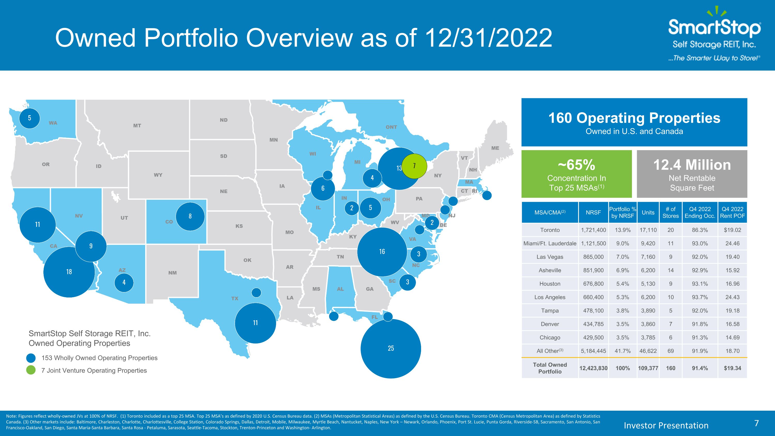
Task: Select the 4 bubble in Arizona
Action: coord(124,282)
